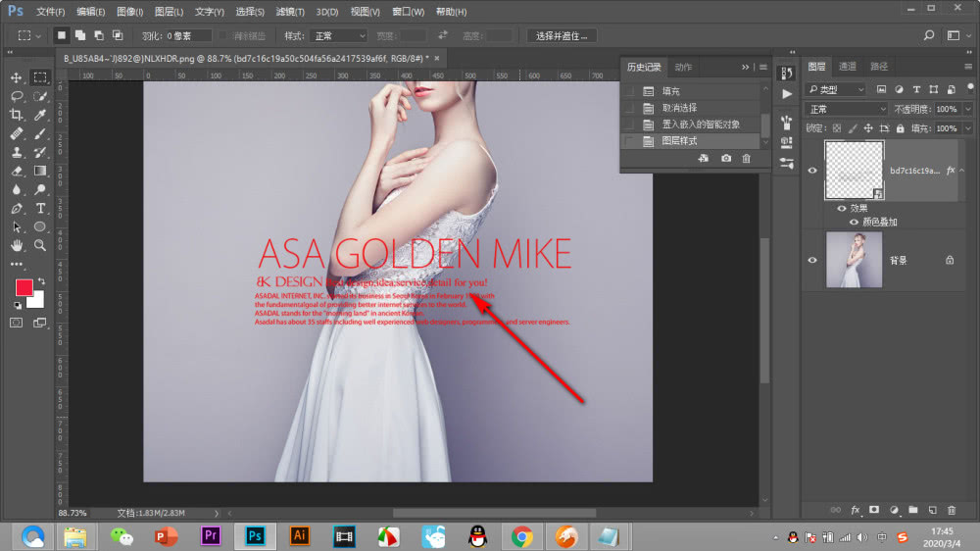Choose the Horizontal Type tool
The width and height of the screenshot is (980, 551).
40,209
